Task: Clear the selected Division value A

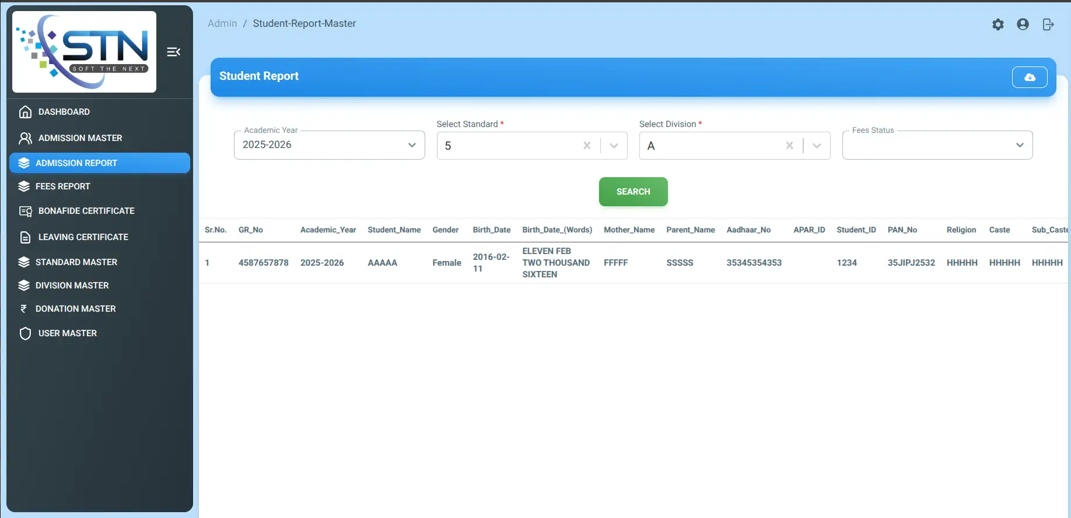Action: [x=789, y=146]
